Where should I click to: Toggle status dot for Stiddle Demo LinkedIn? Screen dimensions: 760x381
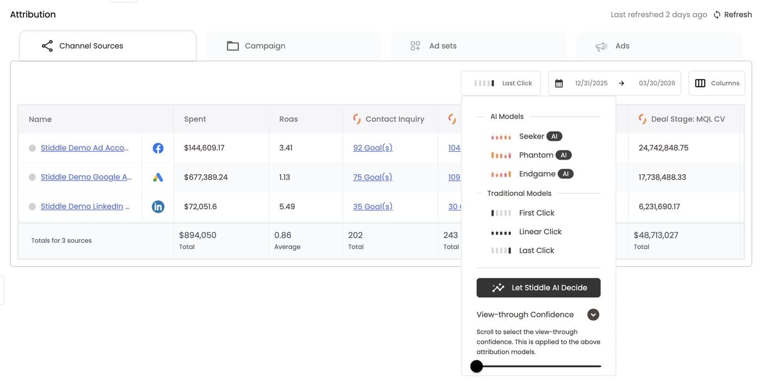(x=32, y=207)
